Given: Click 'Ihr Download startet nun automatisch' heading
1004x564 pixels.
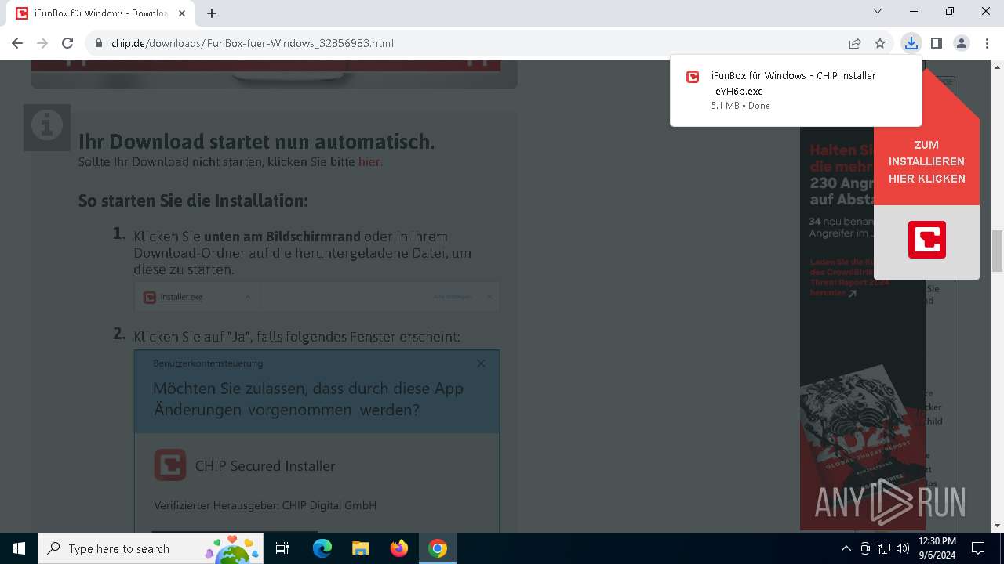Looking at the screenshot, I should pyautogui.click(x=256, y=142).
